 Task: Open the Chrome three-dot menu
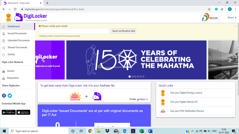point(235,9)
